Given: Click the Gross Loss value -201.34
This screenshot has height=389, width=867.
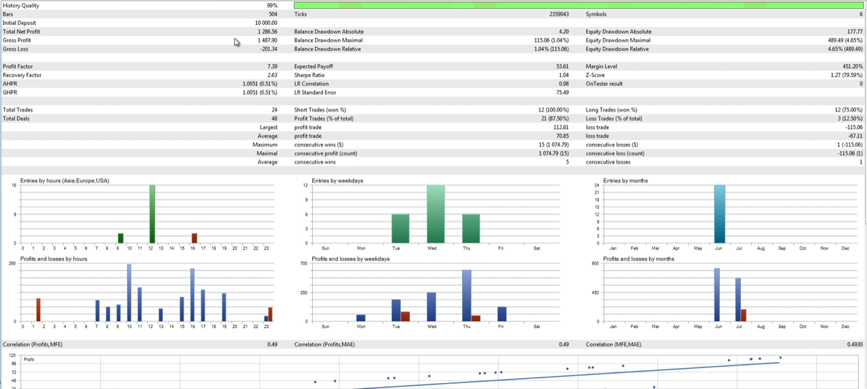Looking at the screenshot, I should click(269, 49).
